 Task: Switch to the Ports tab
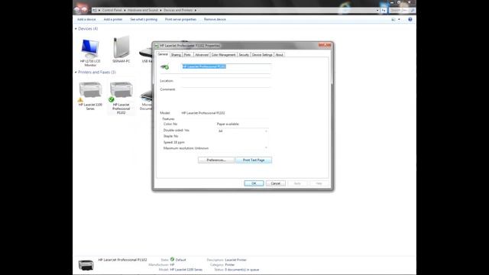(x=187, y=54)
